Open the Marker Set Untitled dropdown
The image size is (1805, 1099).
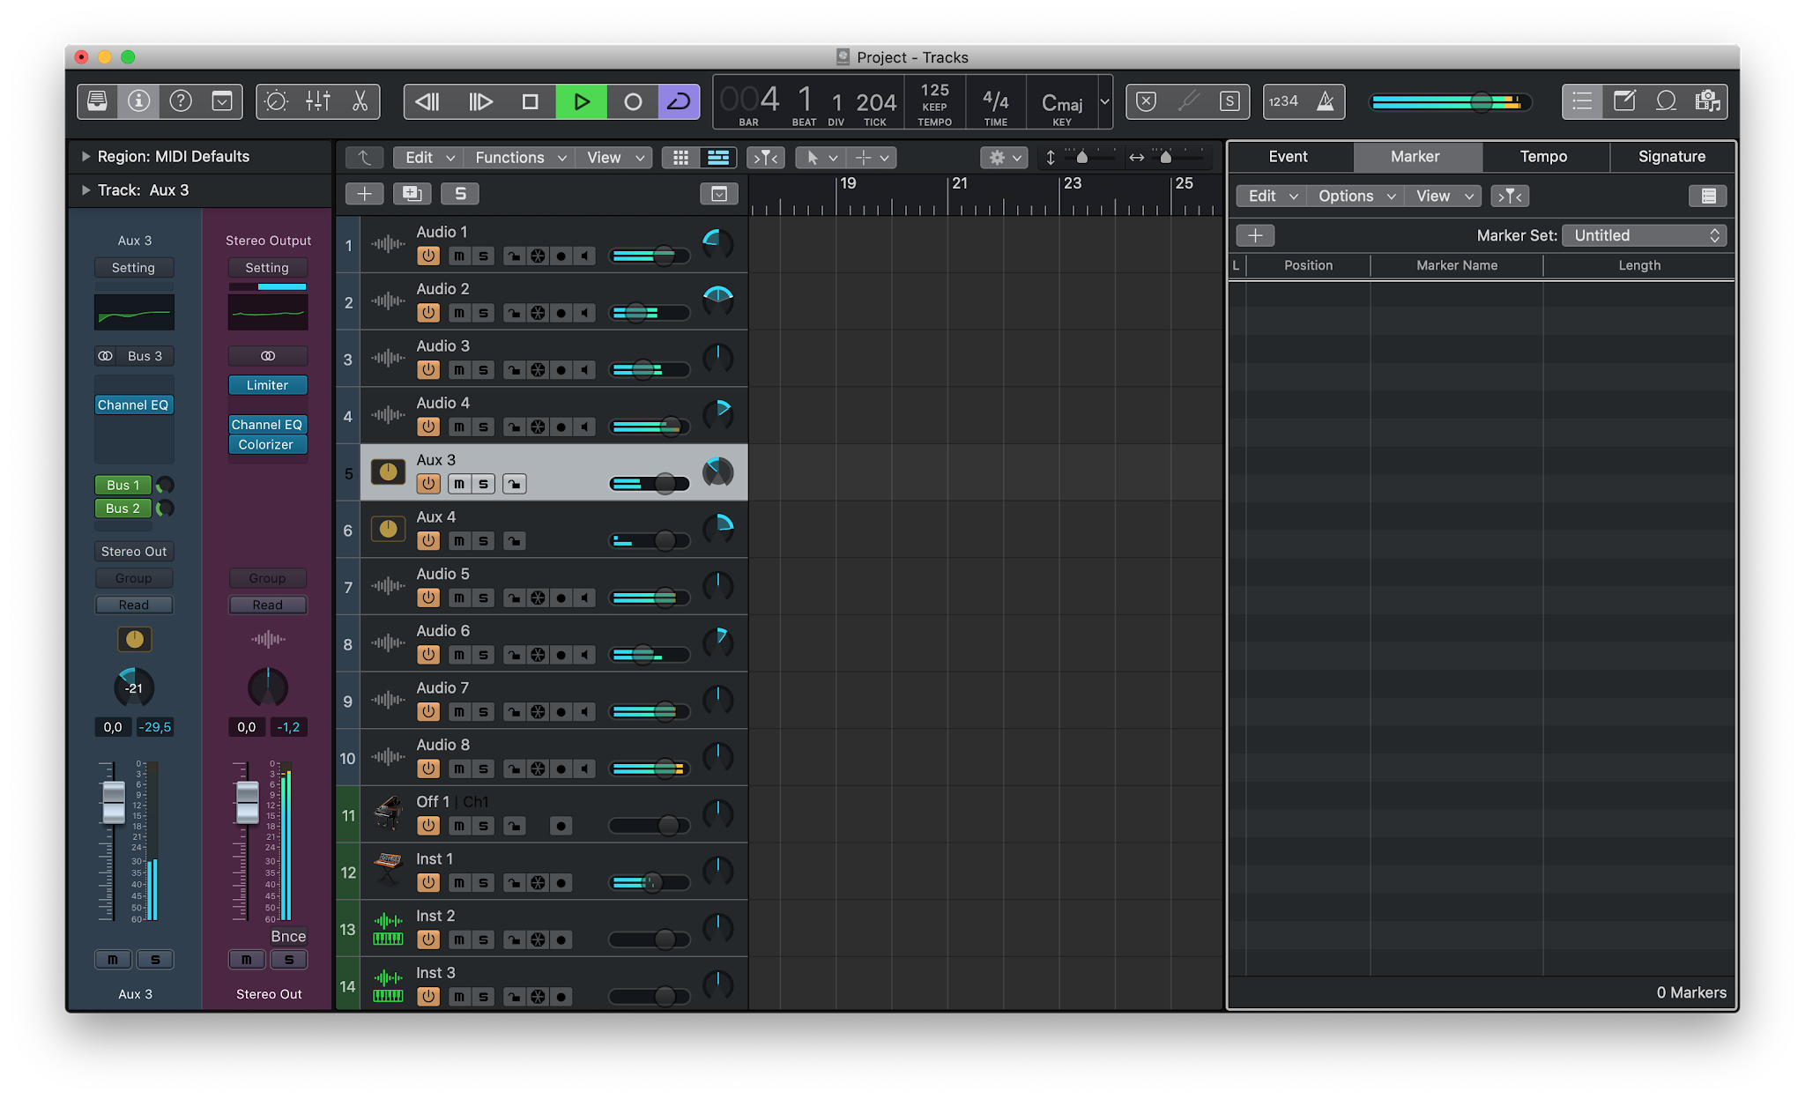[x=1644, y=235]
